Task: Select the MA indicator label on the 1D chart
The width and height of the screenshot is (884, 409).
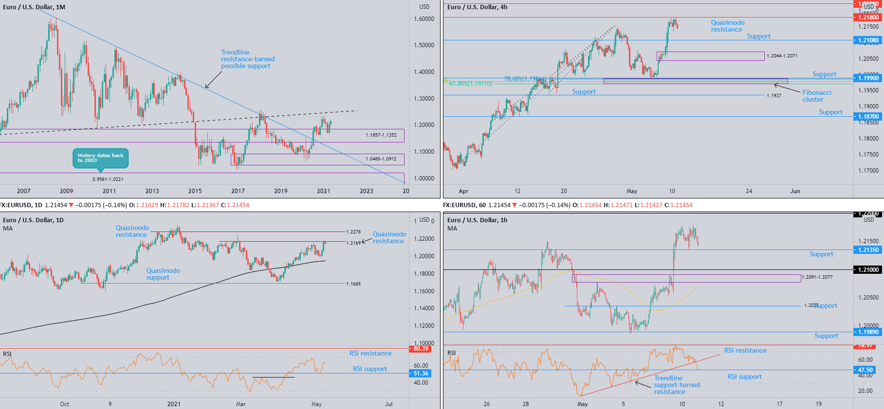Action: tap(8, 229)
